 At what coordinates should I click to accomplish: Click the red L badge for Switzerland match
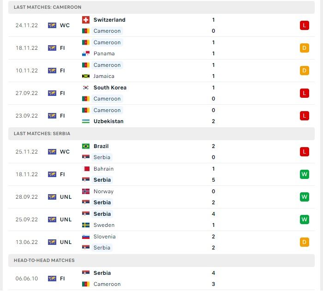[305, 25]
